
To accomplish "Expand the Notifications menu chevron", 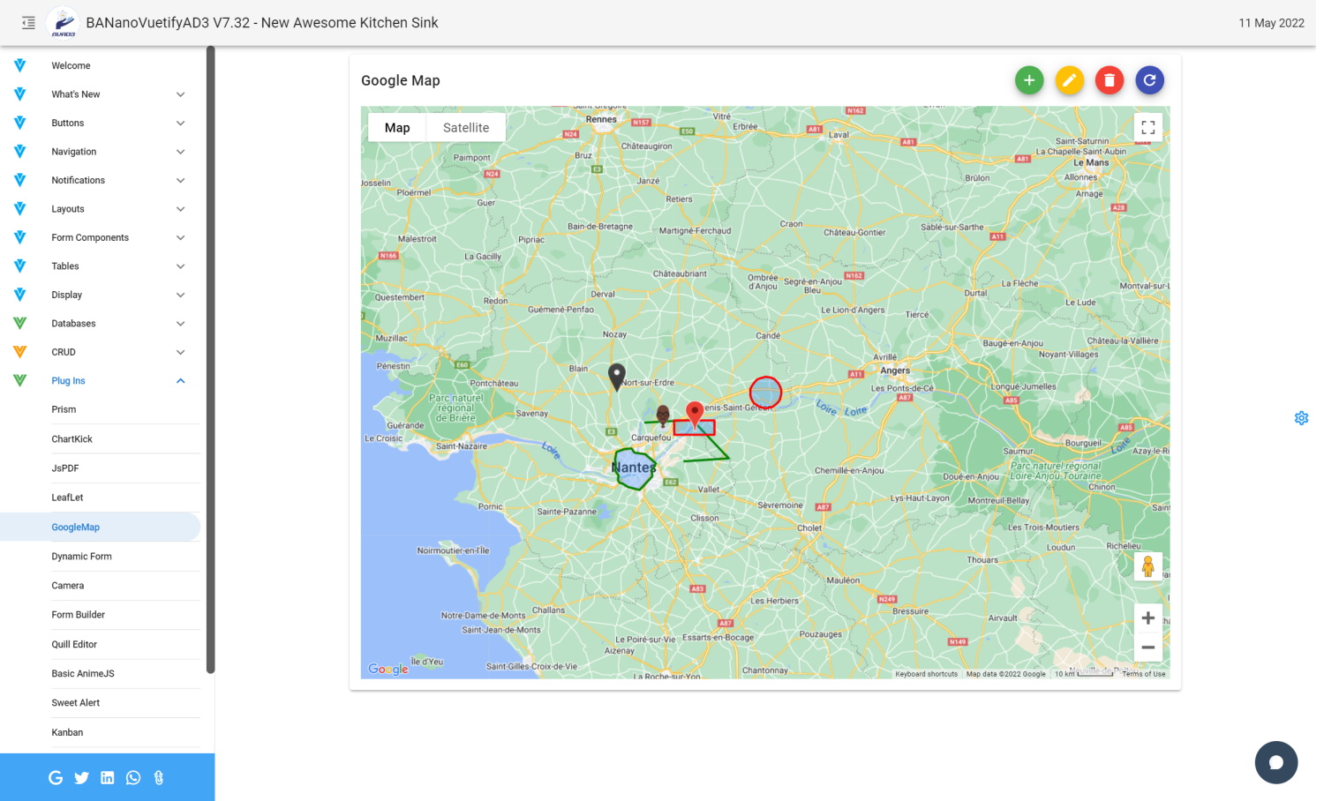I will (180, 181).
